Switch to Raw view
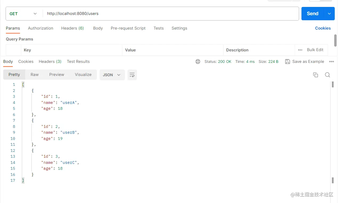Screen dimensions: 339x203 tap(35, 75)
